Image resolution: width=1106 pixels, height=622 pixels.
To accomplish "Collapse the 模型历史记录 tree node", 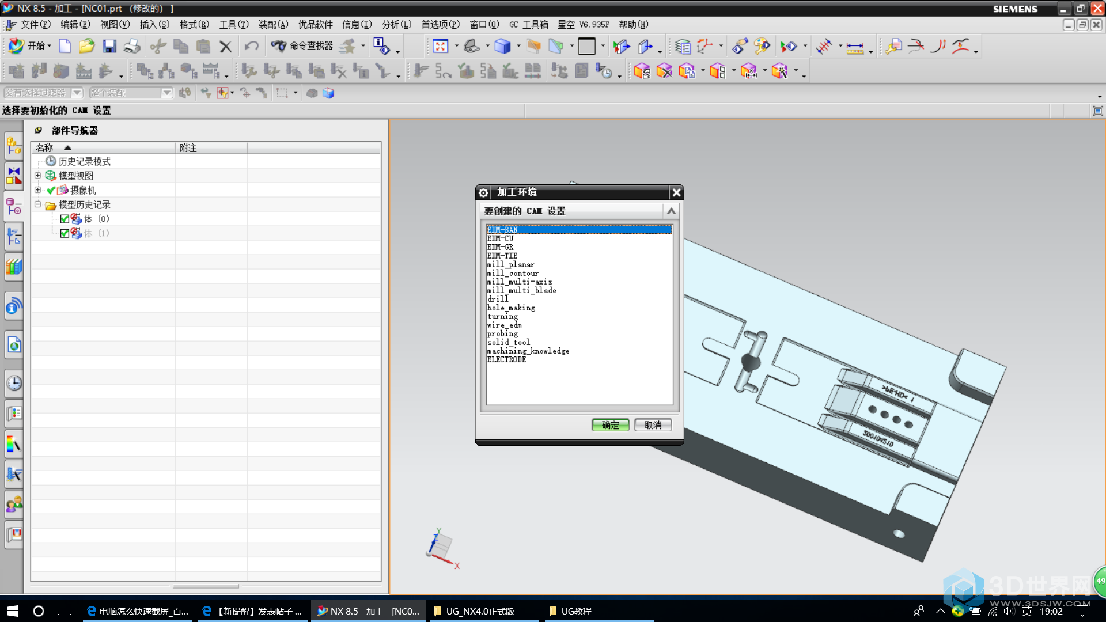I will point(38,204).
